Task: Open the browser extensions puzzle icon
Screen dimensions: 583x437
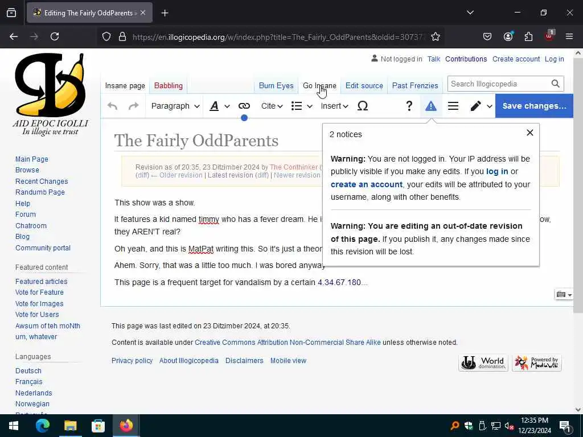Action: coord(528,36)
